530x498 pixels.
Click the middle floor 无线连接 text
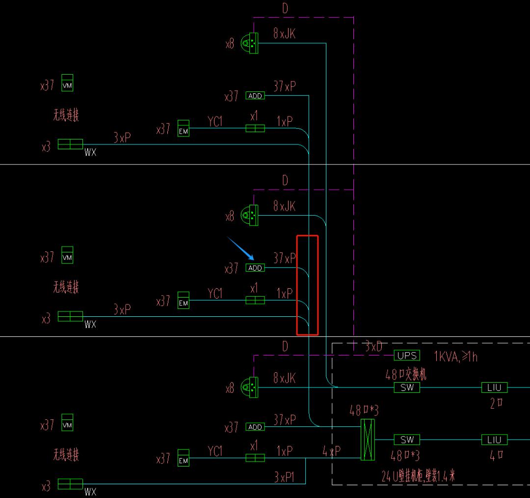[66, 287]
